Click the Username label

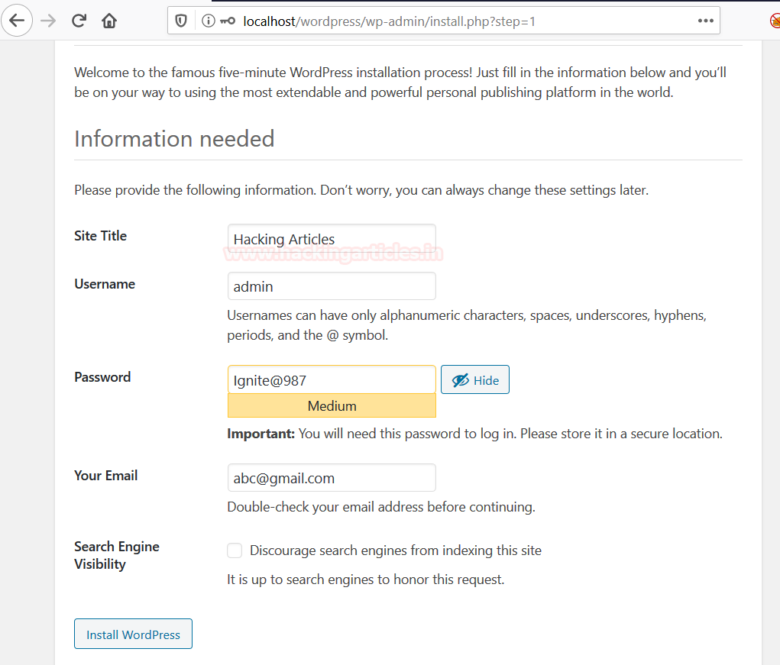coord(105,284)
